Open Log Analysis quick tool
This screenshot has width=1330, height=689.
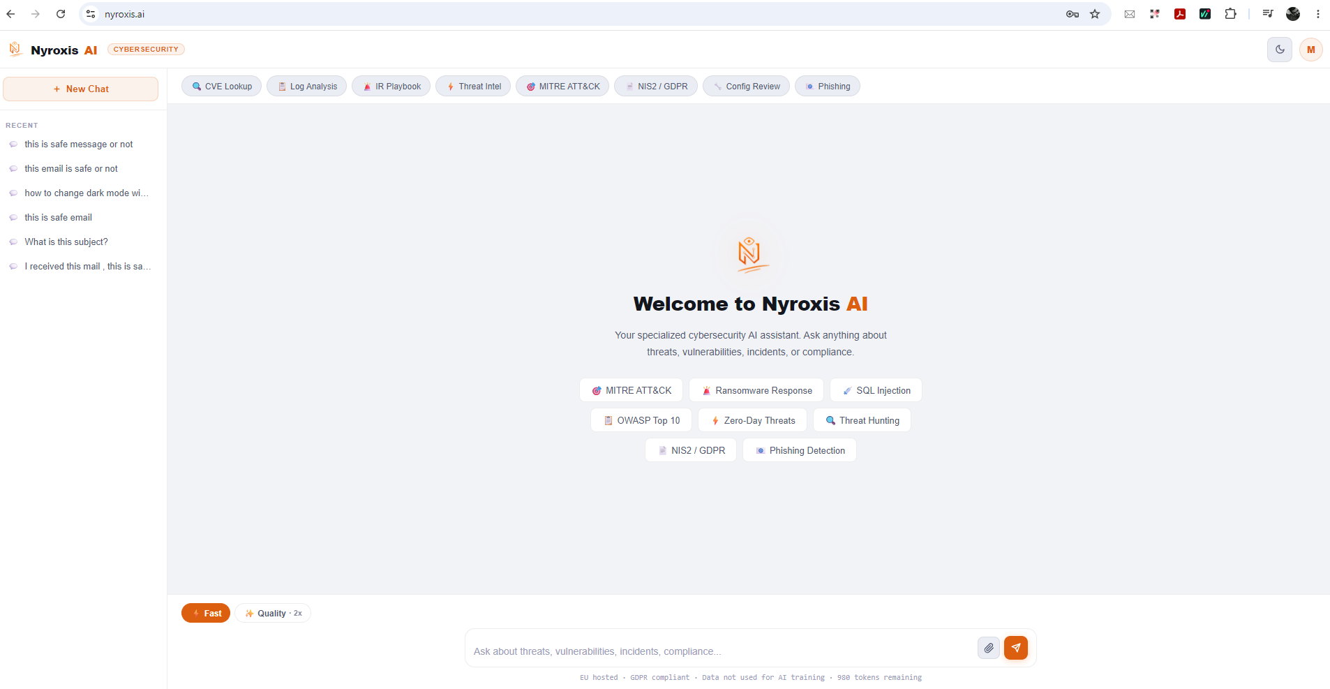click(x=307, y=87)
